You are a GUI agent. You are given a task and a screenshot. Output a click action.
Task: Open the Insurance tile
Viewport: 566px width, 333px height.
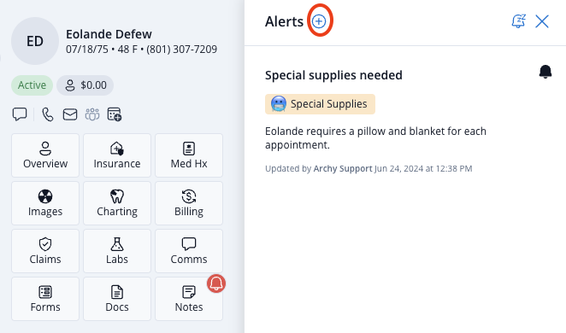click(117, 155)
